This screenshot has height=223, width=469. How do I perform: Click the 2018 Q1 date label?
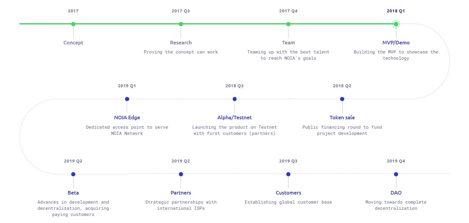(x=396, y=11)
